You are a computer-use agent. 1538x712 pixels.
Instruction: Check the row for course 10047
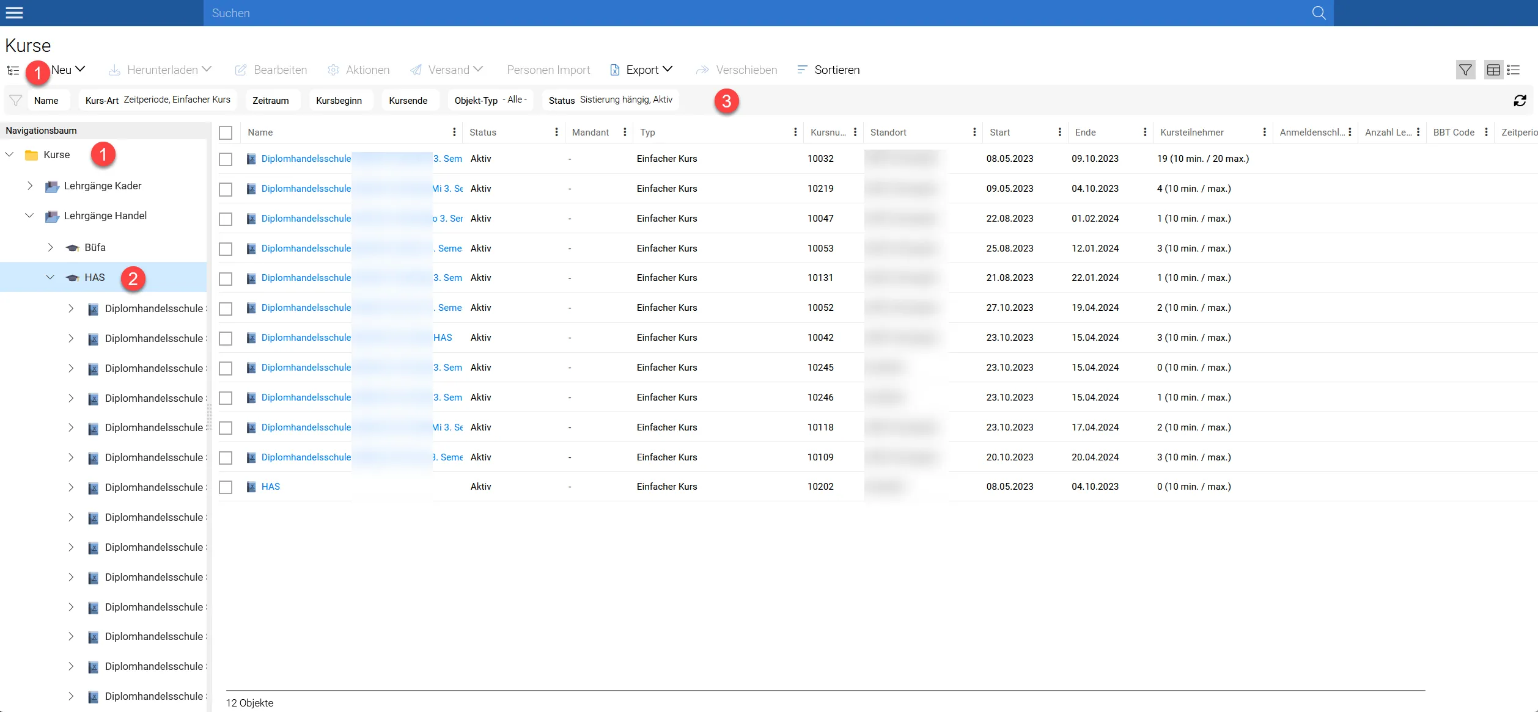click(226, 219)
